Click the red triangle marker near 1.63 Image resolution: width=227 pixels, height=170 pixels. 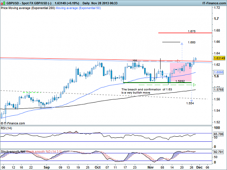click(179, 61)
